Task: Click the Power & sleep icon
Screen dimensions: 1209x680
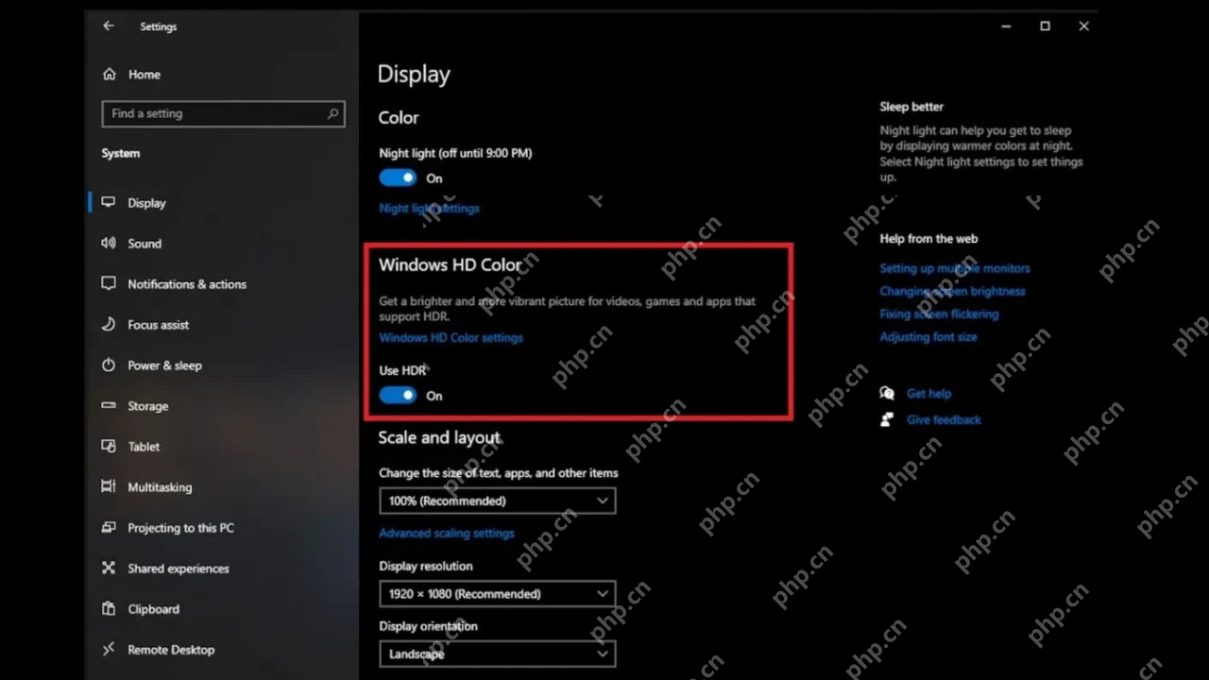Action: coord(109,365)
